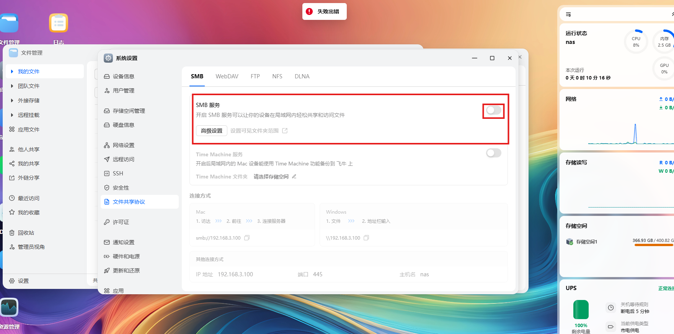
Task: Switch to the WebDAV tab
Action: 227,76
